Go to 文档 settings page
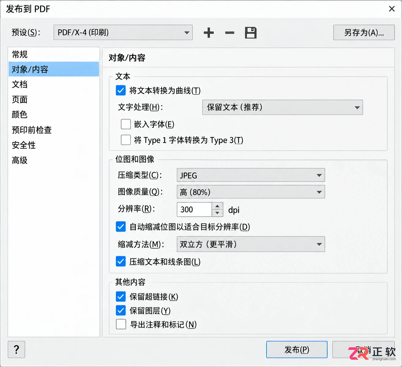Viewport: 402px width, 367px height. tap(54, 84)
